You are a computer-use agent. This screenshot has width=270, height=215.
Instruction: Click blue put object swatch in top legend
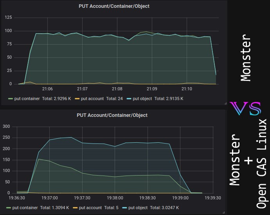[x=129, y=99]
